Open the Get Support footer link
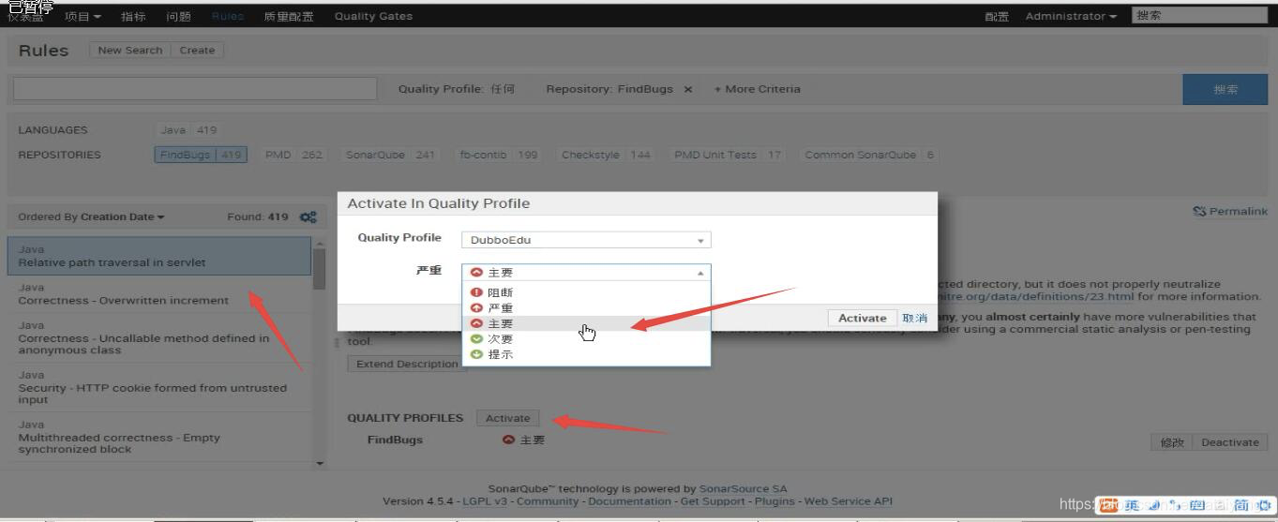 tap(711, 501)
